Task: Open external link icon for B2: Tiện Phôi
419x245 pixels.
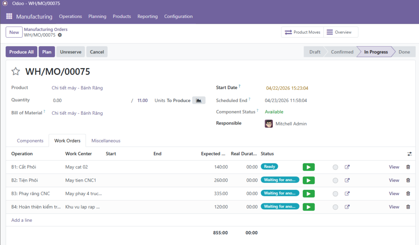Action: coord(347,180)
